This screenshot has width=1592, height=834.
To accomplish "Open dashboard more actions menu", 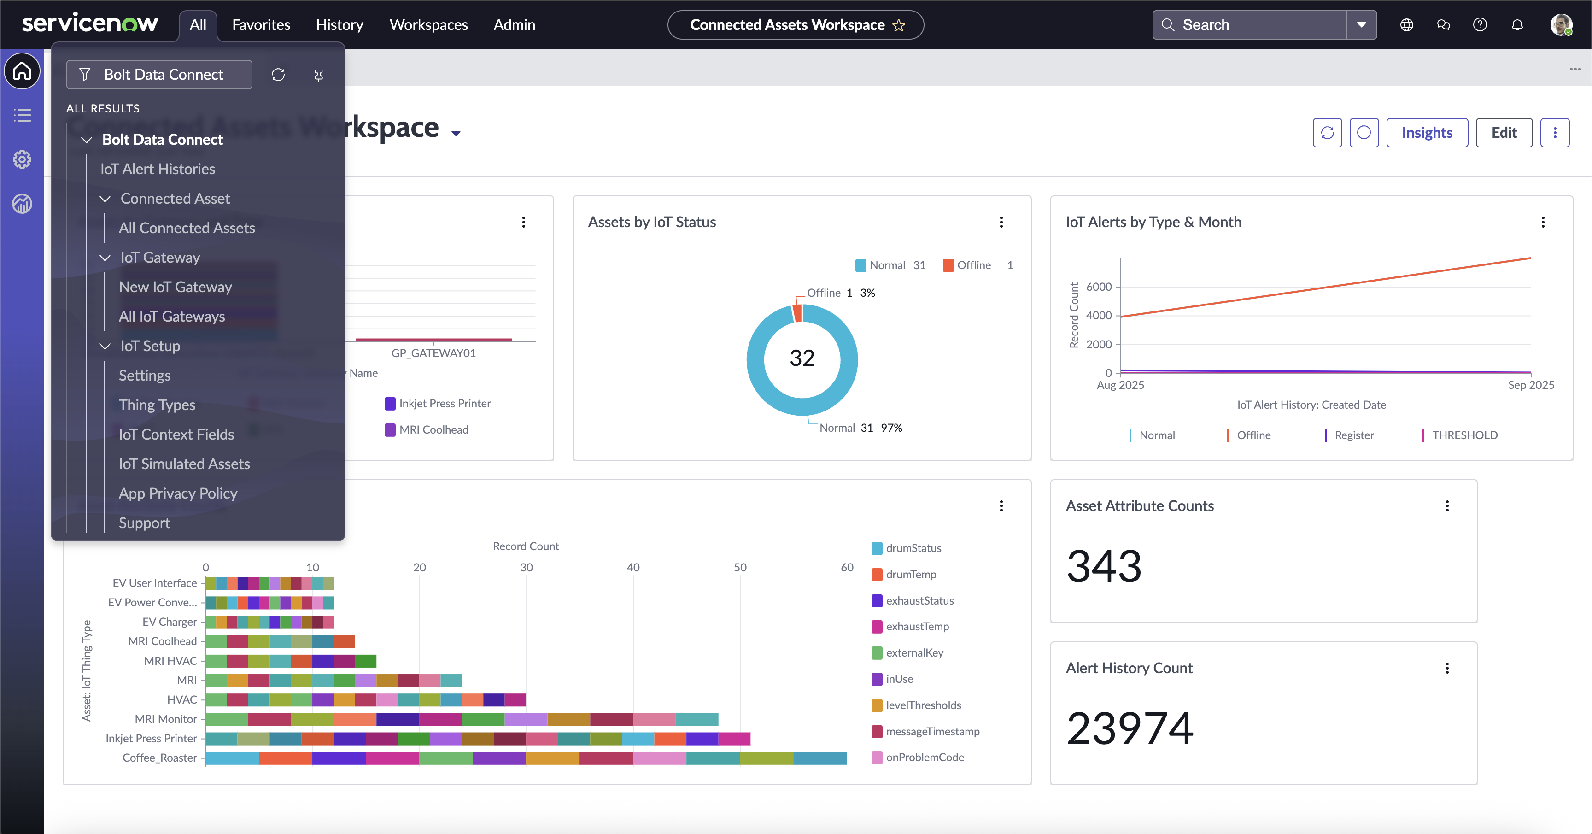I will pos(1555,132).
